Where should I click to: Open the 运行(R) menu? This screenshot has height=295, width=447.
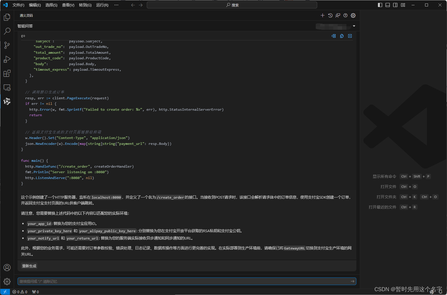pyautogui.click(x=102, y=5)
